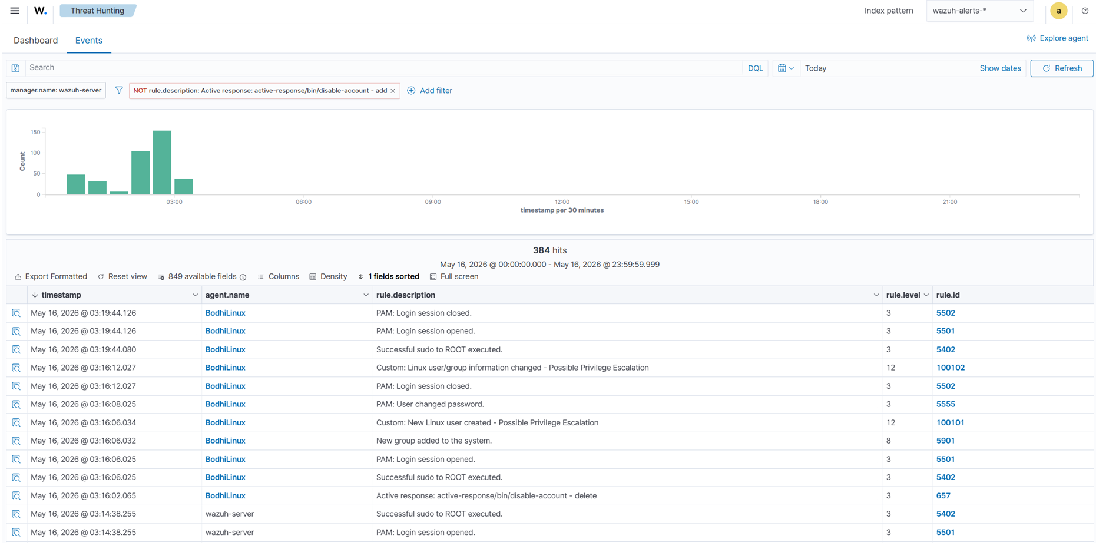
Task: Click the tallest histogram bar
Action: click(162, 163)
